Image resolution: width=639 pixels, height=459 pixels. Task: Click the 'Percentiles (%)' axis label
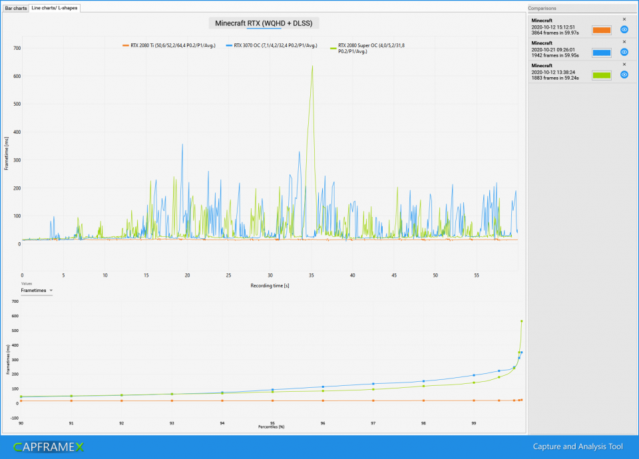tap(272, 427)
